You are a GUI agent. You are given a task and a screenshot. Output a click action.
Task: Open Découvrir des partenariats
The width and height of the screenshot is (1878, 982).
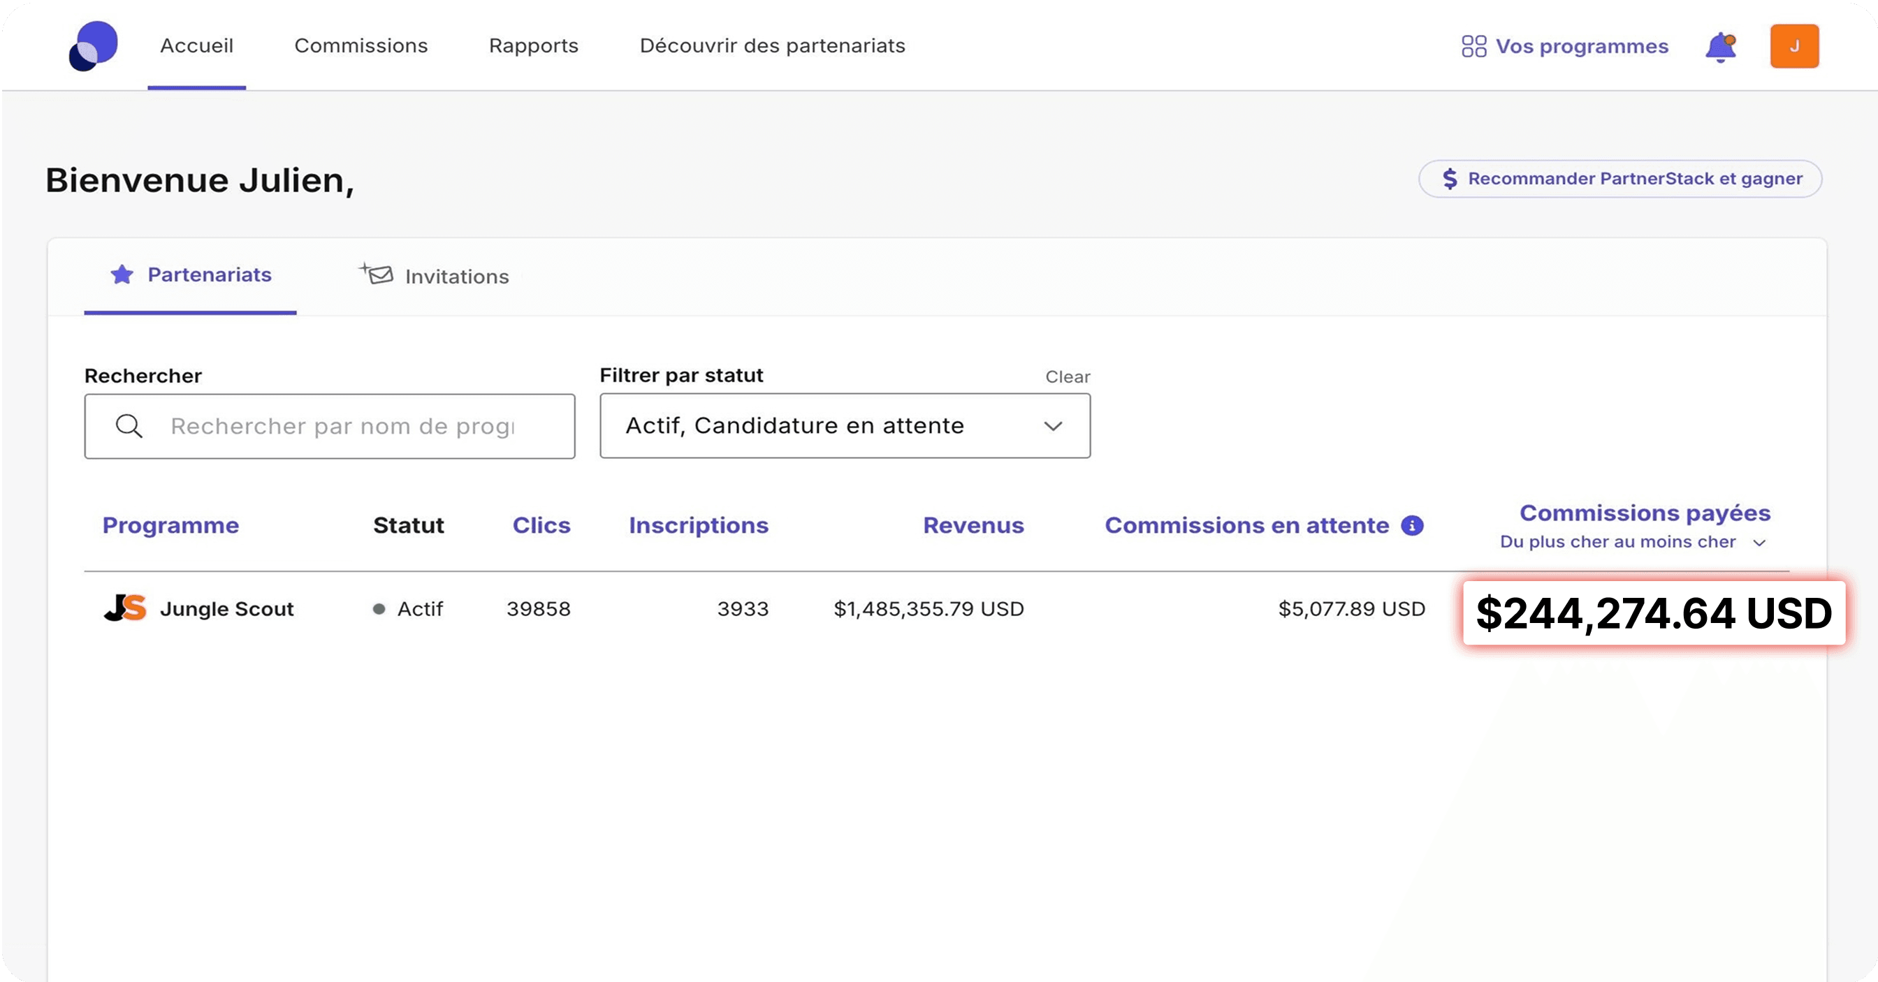[x=772, y=45]
